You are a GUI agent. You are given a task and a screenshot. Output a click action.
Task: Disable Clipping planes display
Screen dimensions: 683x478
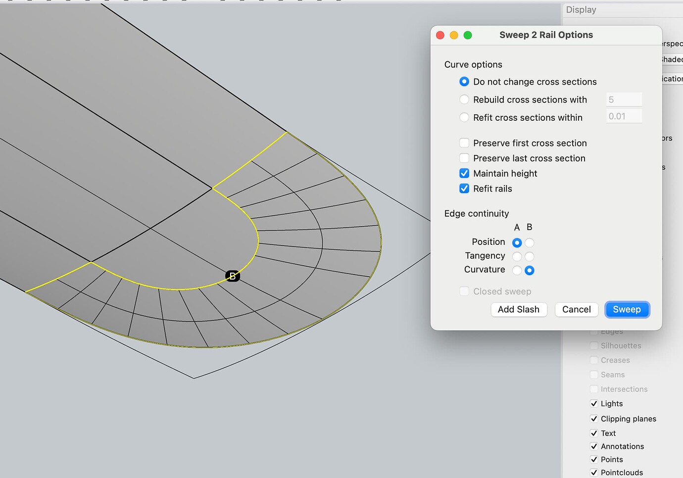[593, 419]
